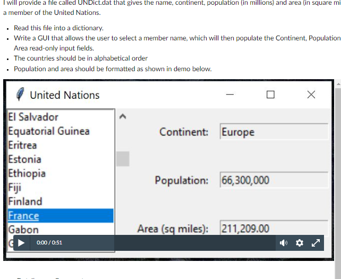Open video settings gear
Image resolution: width=341 pixels, height=279 pixels.
click(x=300, y=243)
